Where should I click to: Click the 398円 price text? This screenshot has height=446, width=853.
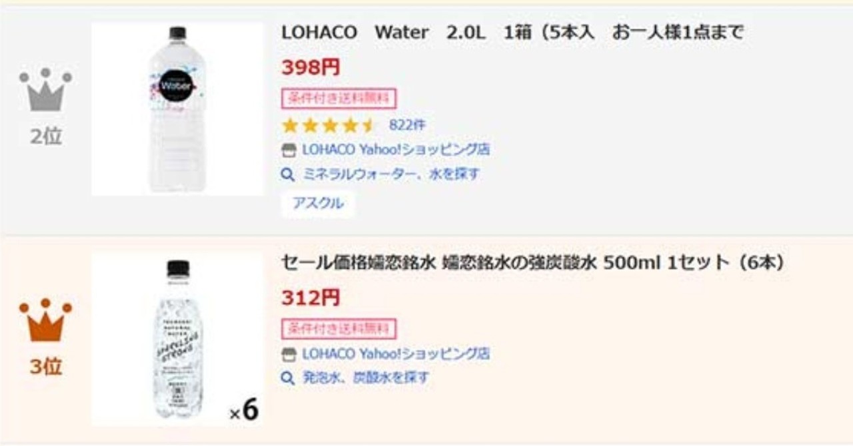tap(311, 67)
